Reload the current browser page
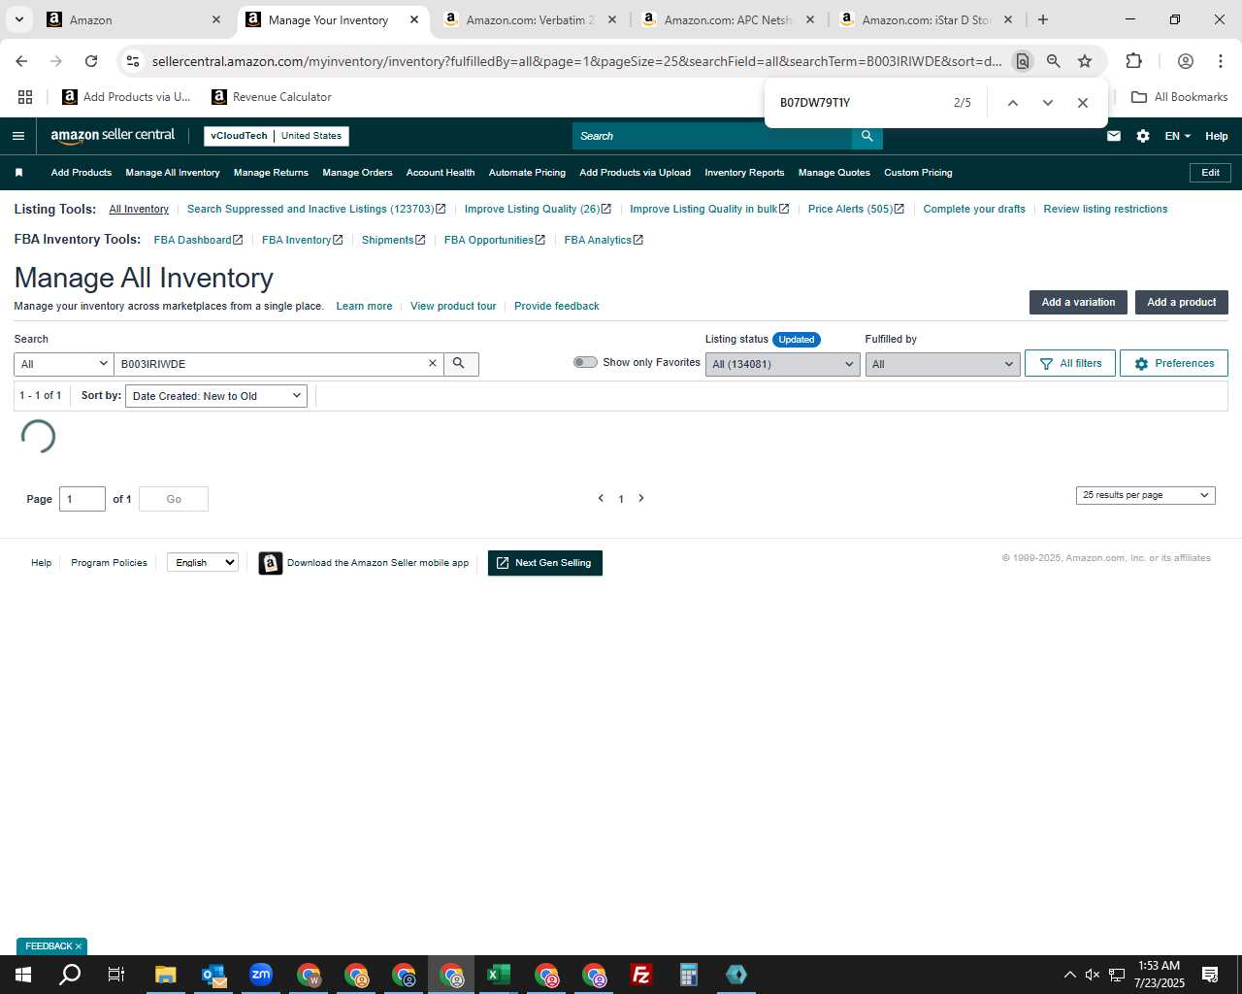 pos(91,61)
